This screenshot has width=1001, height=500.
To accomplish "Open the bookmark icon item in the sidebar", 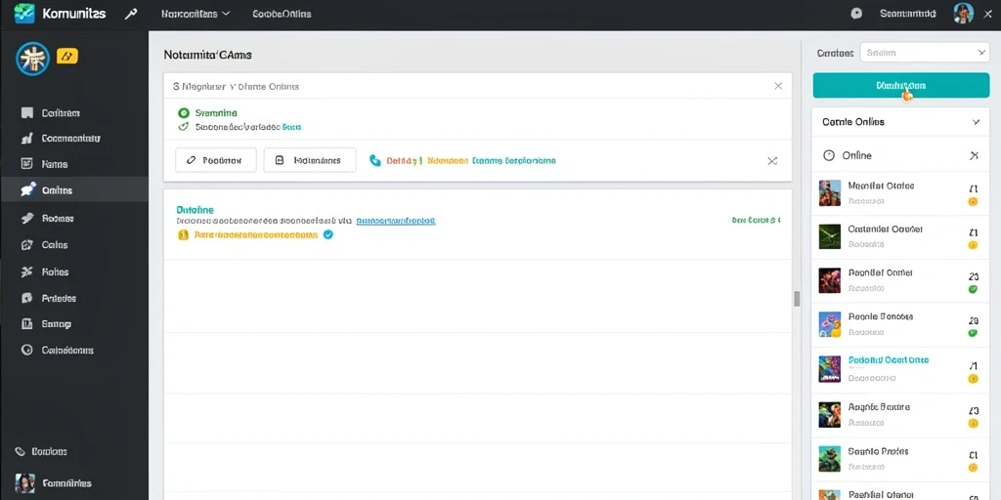I will click(x=26, y=113).
